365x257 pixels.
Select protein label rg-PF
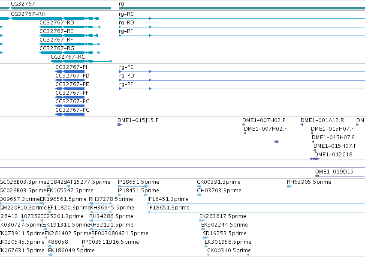[x=126, y=84]
